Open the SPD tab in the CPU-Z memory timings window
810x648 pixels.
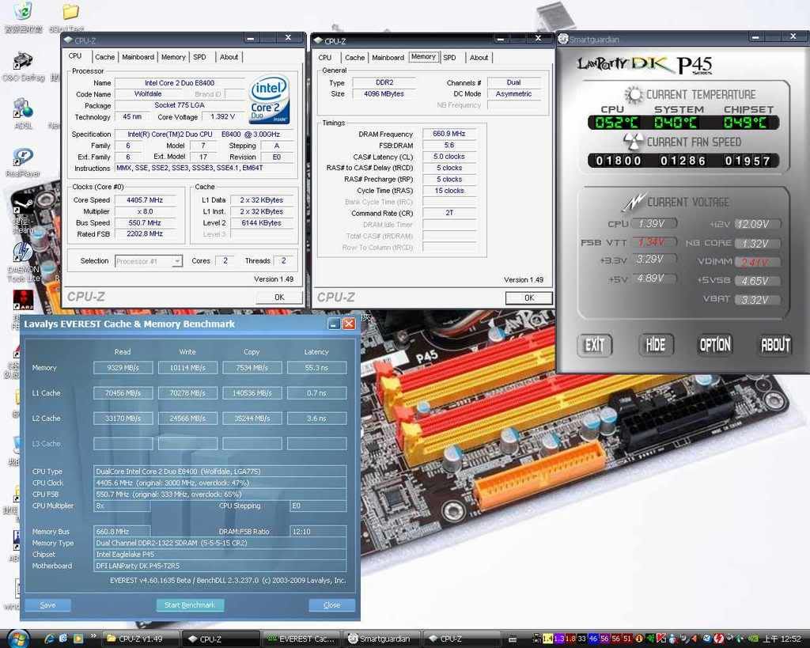[x=449, y=57]
